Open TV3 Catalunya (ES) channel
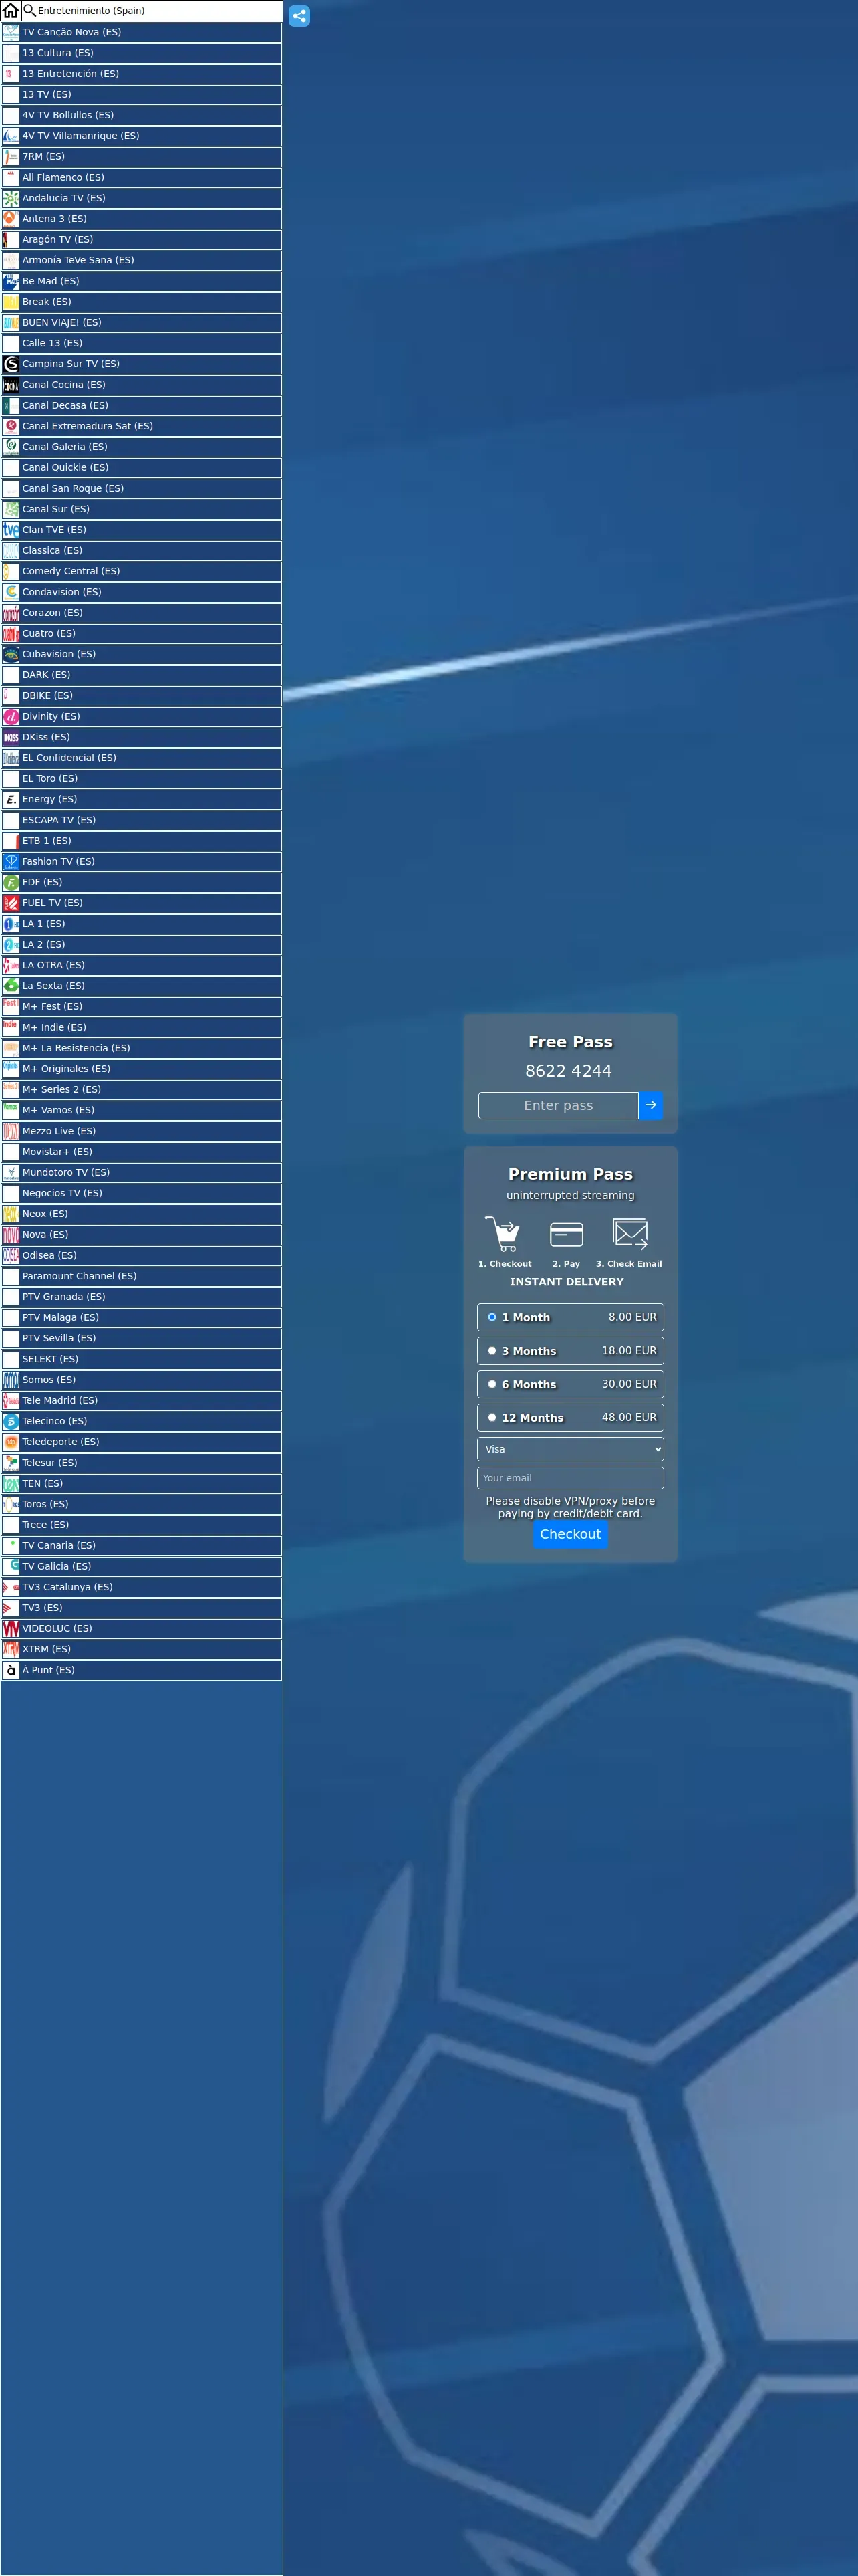 (142, 1587)
